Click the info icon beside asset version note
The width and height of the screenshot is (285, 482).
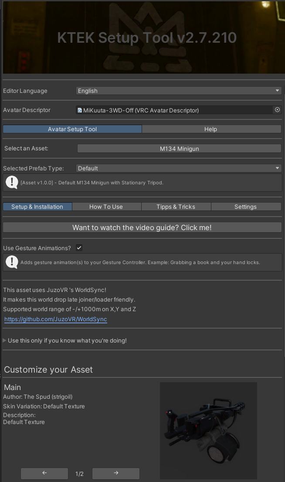11,183
